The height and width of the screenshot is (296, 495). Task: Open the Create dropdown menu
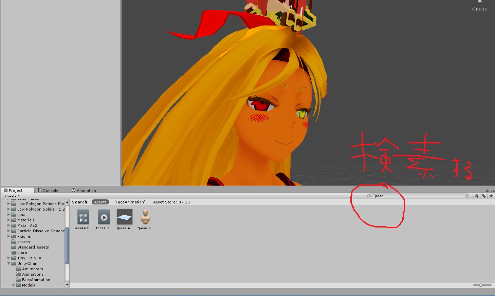point(12,196)
